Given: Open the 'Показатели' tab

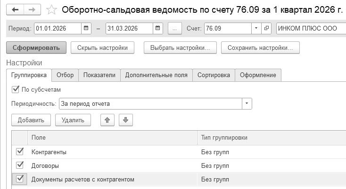Looking at the screenshot, I should point(99,75).
